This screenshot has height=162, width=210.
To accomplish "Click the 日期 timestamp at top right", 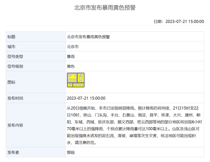I will coord(179,22).
